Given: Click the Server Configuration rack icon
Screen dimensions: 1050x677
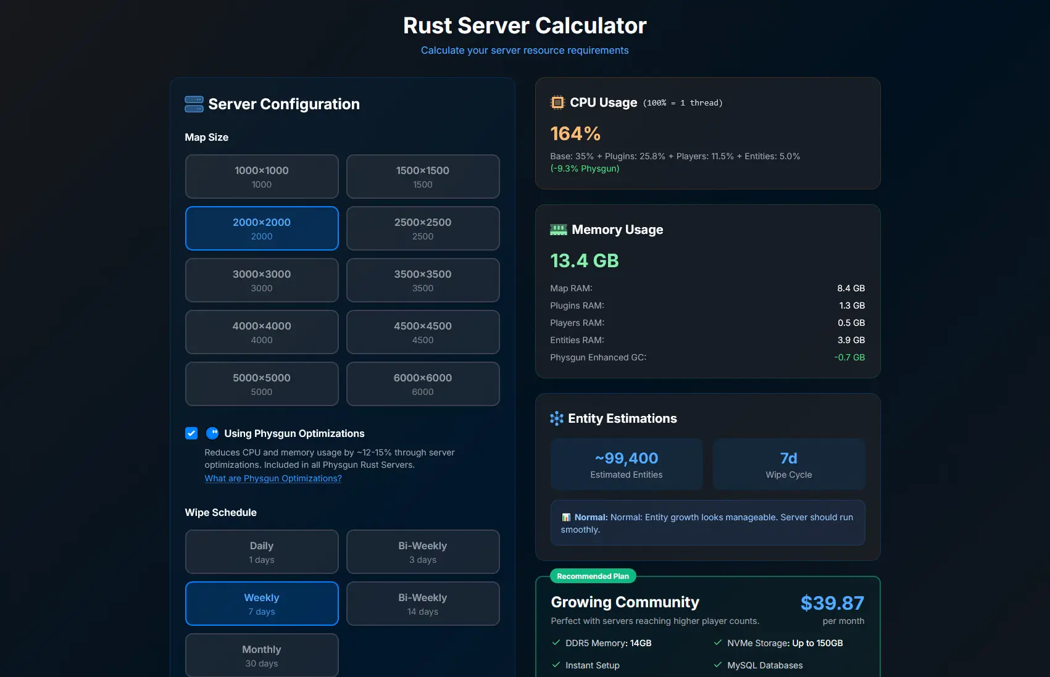Looking at the screenshot, I should [x=193, y=104].
